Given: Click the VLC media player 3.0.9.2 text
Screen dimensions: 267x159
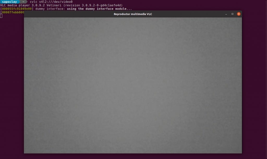Looking at the screenshot, I should click(22, 5).
